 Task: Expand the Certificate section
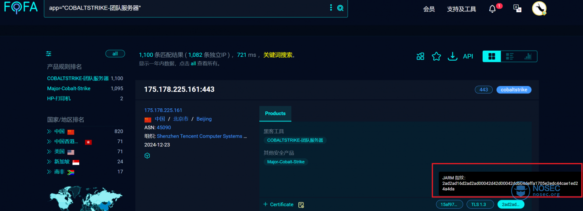(x=278, y=204)
